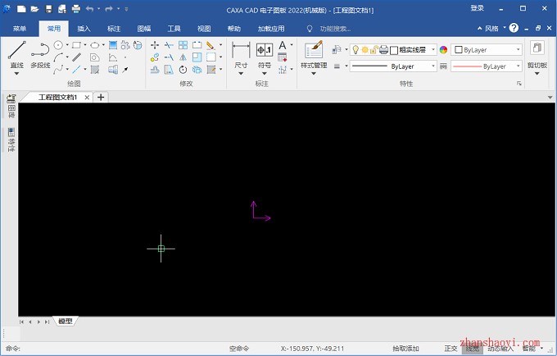
Task: Click the Print icon in quick access bar
Action: click(76, 9)
